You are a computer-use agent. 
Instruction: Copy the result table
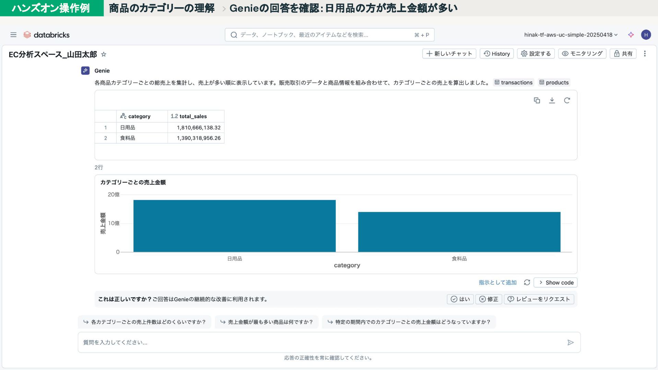(537, 100)
